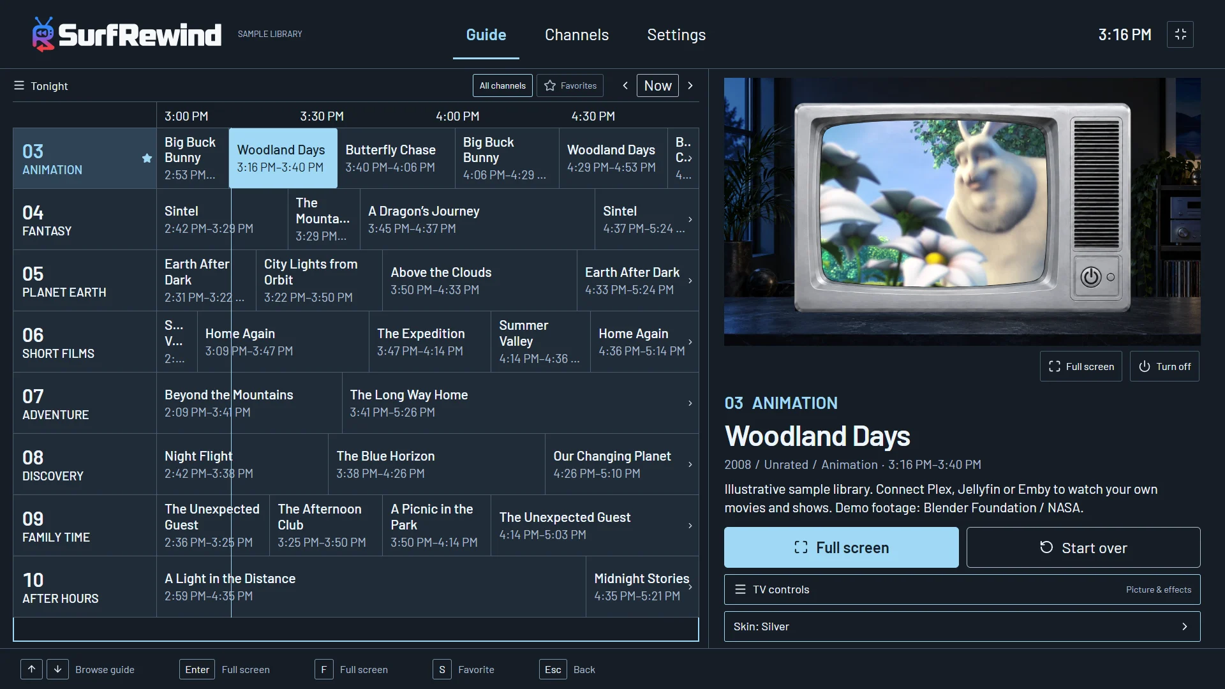Open the Settings tab

click(x=676, y=34)
